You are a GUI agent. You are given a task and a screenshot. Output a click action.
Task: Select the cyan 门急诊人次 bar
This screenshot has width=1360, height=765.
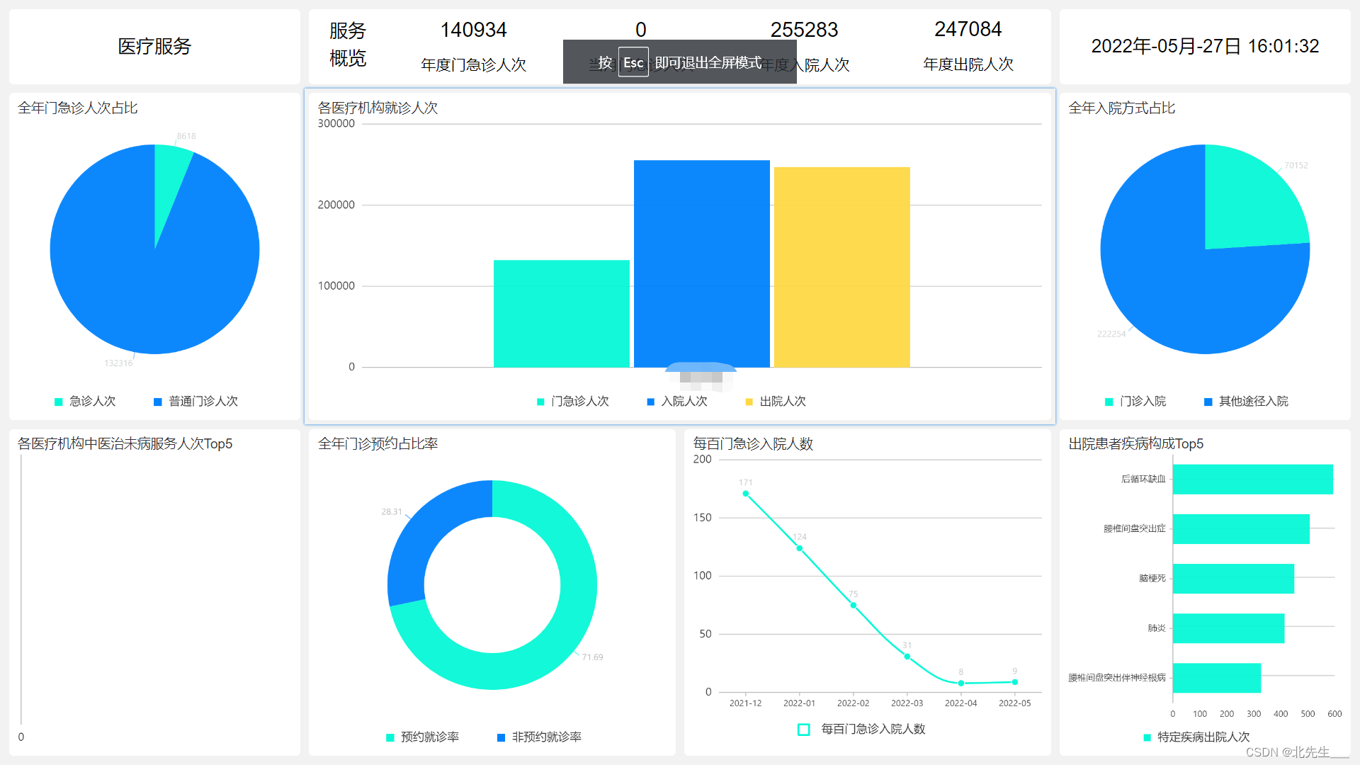click(562, 314)
